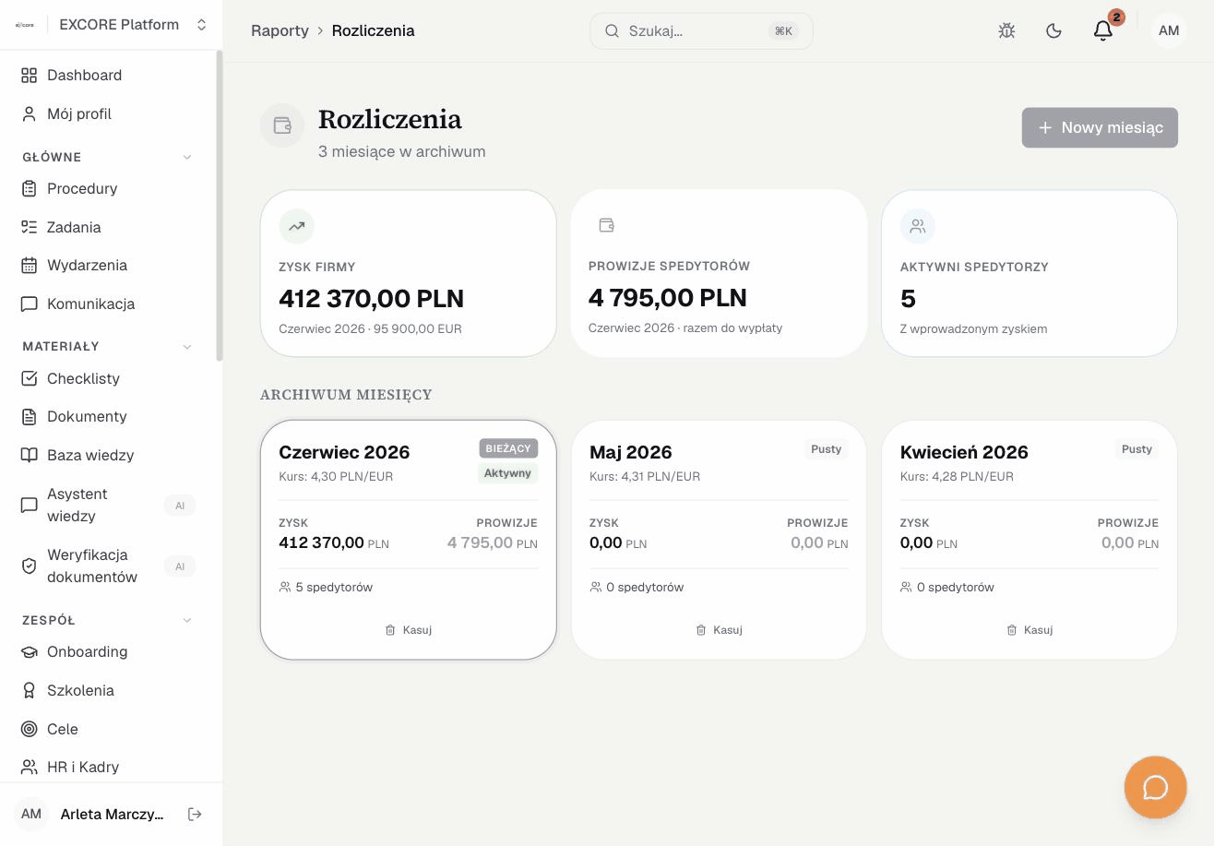This screenshot has width=1214, height=846.
Task: Open the bug report icon
Action: coord(1006,30)
